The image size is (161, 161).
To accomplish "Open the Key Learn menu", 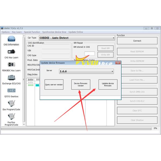I will coord(17,32).
